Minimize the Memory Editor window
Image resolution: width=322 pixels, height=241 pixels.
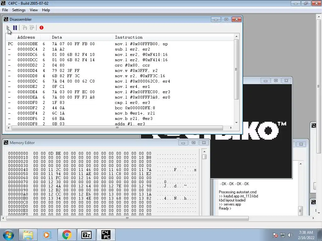(x=183, y=143)
